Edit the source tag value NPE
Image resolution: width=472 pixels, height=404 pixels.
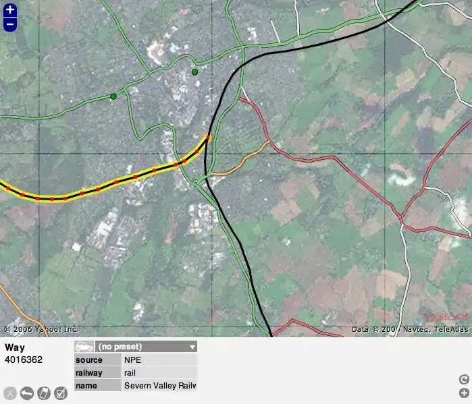pos(159,360)
